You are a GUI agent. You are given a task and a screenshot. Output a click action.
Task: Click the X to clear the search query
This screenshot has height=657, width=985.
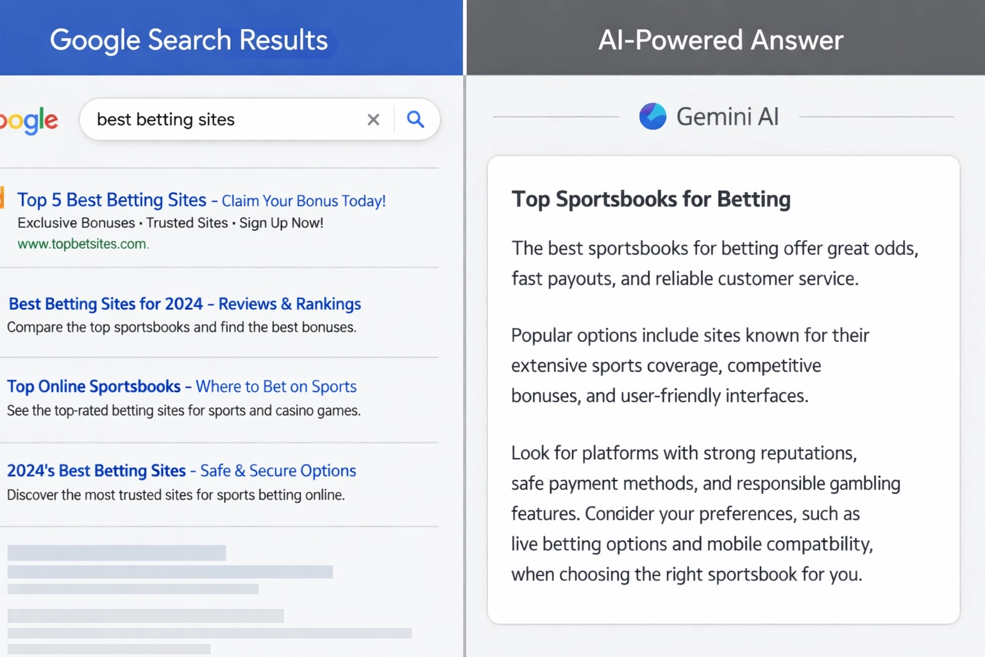pos(373,119)
